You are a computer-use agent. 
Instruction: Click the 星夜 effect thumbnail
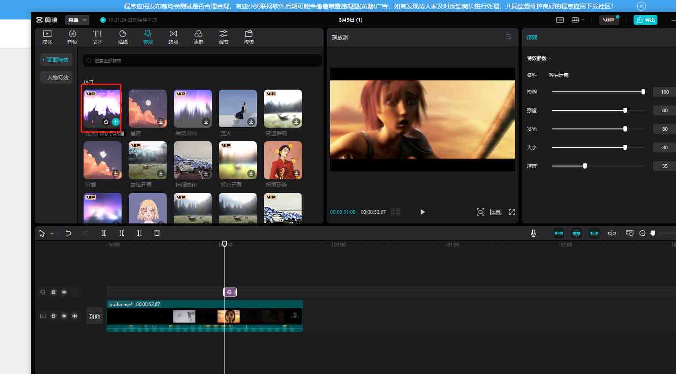point(147,108)
